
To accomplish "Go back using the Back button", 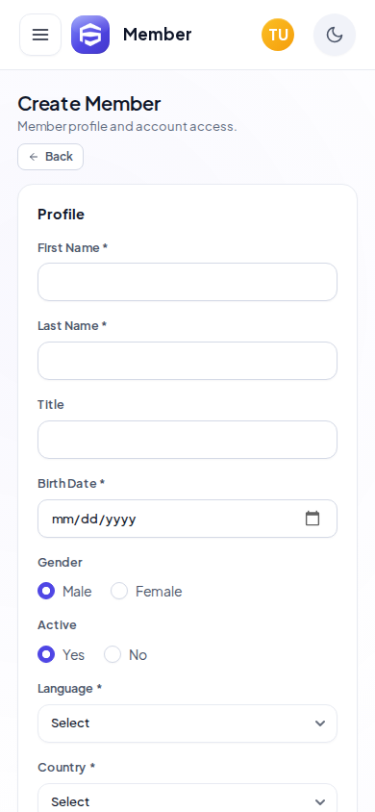I will pos(51,157).
